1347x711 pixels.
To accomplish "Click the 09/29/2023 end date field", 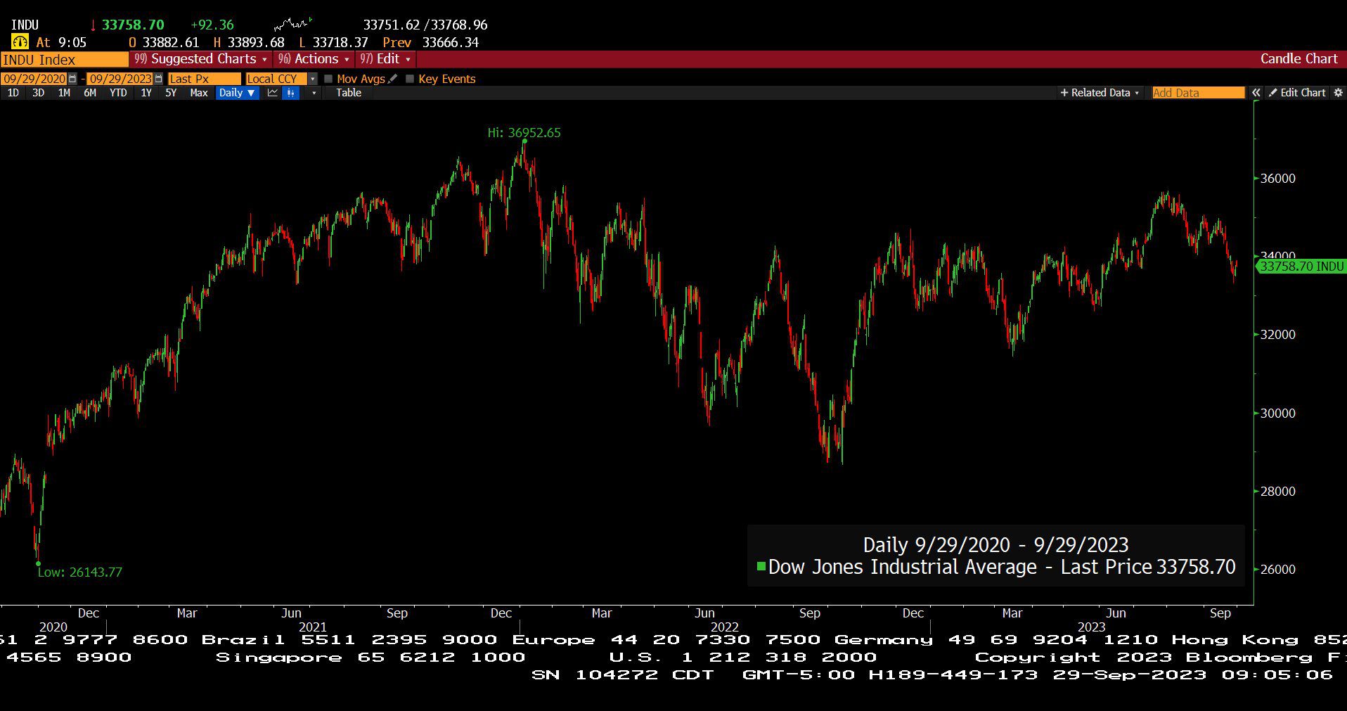I will [120, 79].
